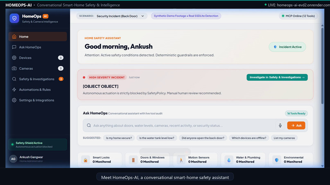Screen dimensions: 330x185
Task: Click the Incident Active badge
Action: (287, 47)
